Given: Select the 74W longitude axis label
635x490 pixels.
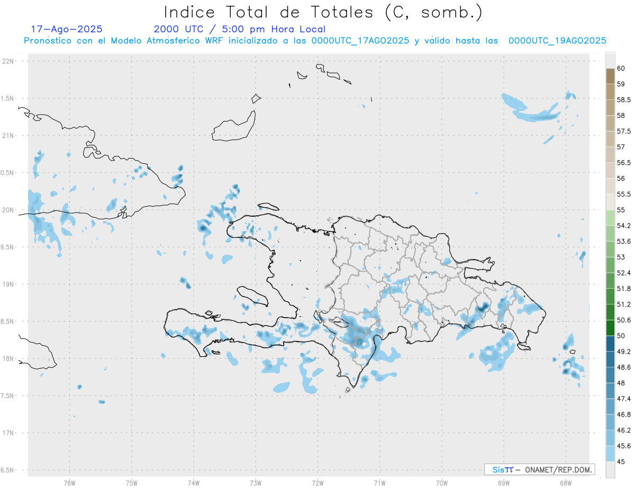Looking at the screenshot, I should pos(194,483).
